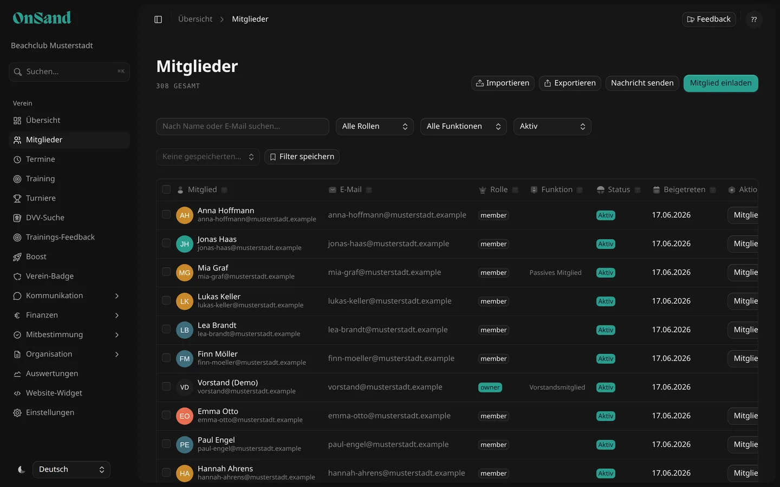
Task: Open the Alle Rollen dropdown
Action: [375, 127]
